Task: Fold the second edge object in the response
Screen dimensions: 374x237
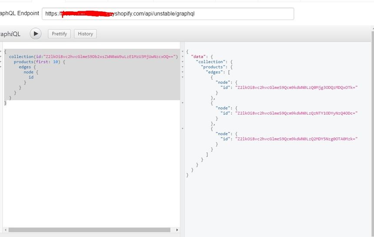Action: pos(183,103)
